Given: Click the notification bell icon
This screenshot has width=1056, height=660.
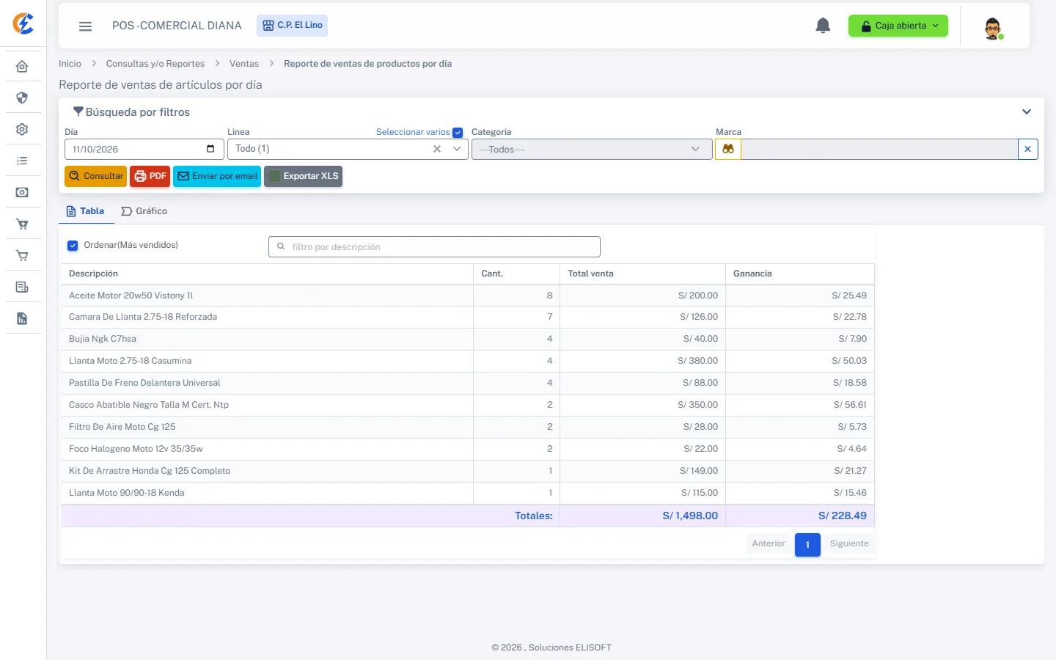Looking at the screenshot, I should (823, 26).
